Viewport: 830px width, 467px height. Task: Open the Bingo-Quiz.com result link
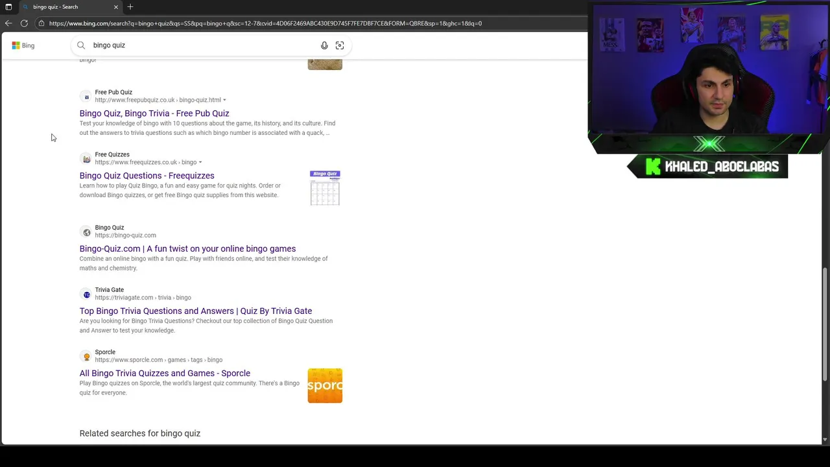pyautogui.click(x=187, y=249)
